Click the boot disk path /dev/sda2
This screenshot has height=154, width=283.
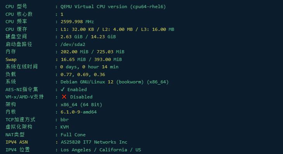(x=73, y=44)
